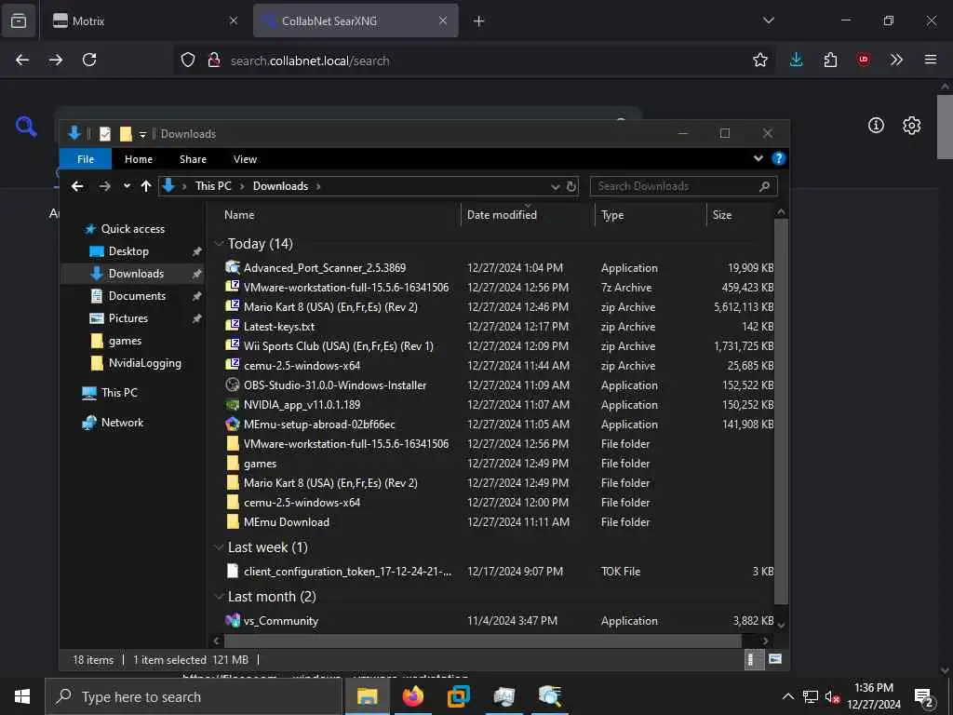The height and width of the screenshot is (715, 953).
Task: Click the Search Downloads field
Action: click(x=683, y=186)
